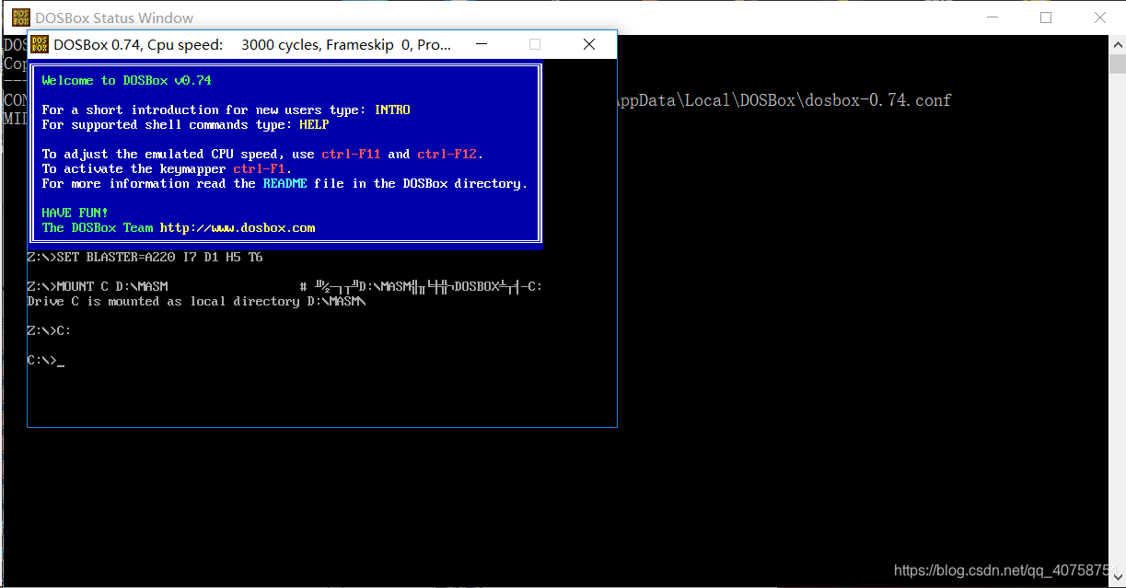
Task: Click the disabled maximize button of DOSBox 0.74
Action: tap(535, 44)
